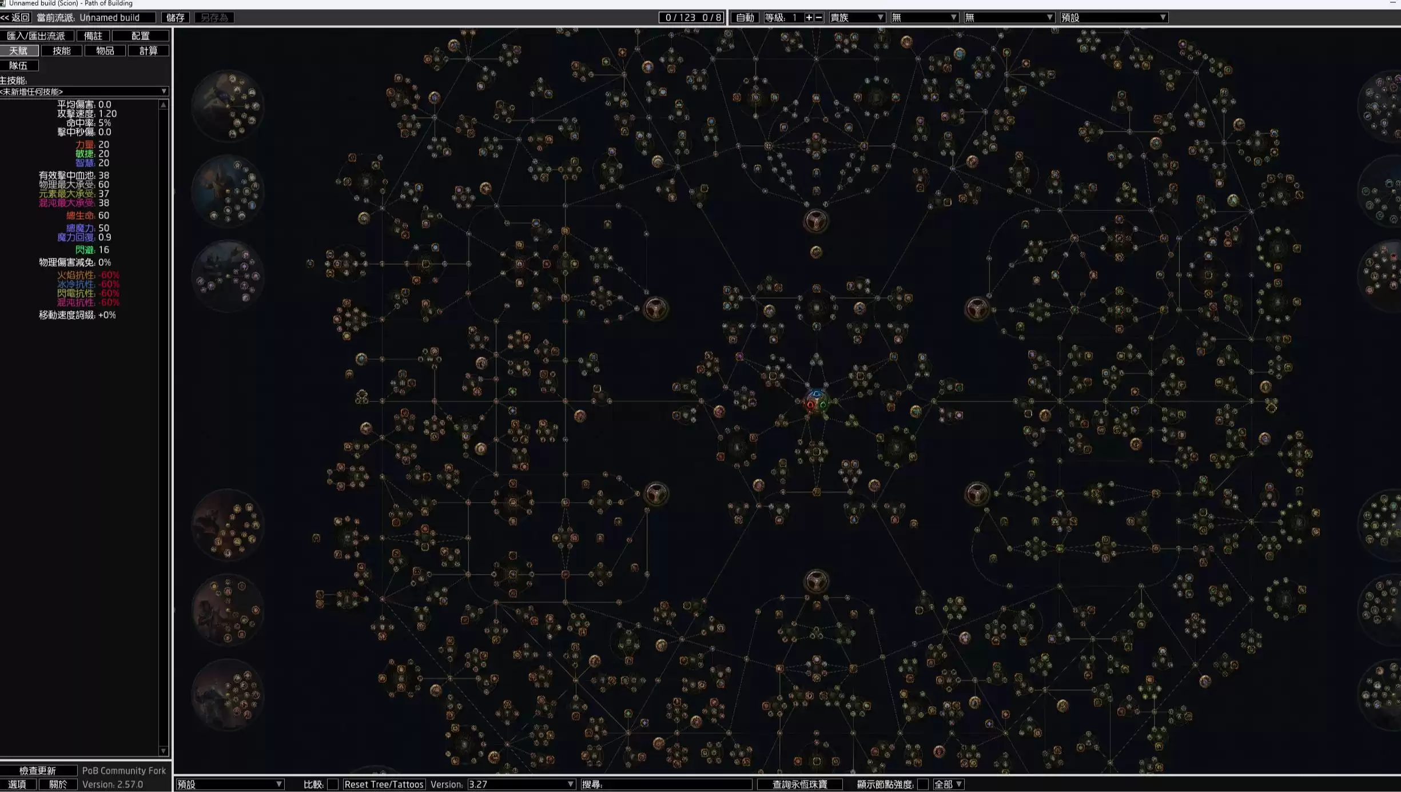Click the Scion starting node at tree center

pos(816,401)
